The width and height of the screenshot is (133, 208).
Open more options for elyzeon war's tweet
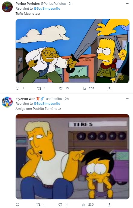(128, 99)
